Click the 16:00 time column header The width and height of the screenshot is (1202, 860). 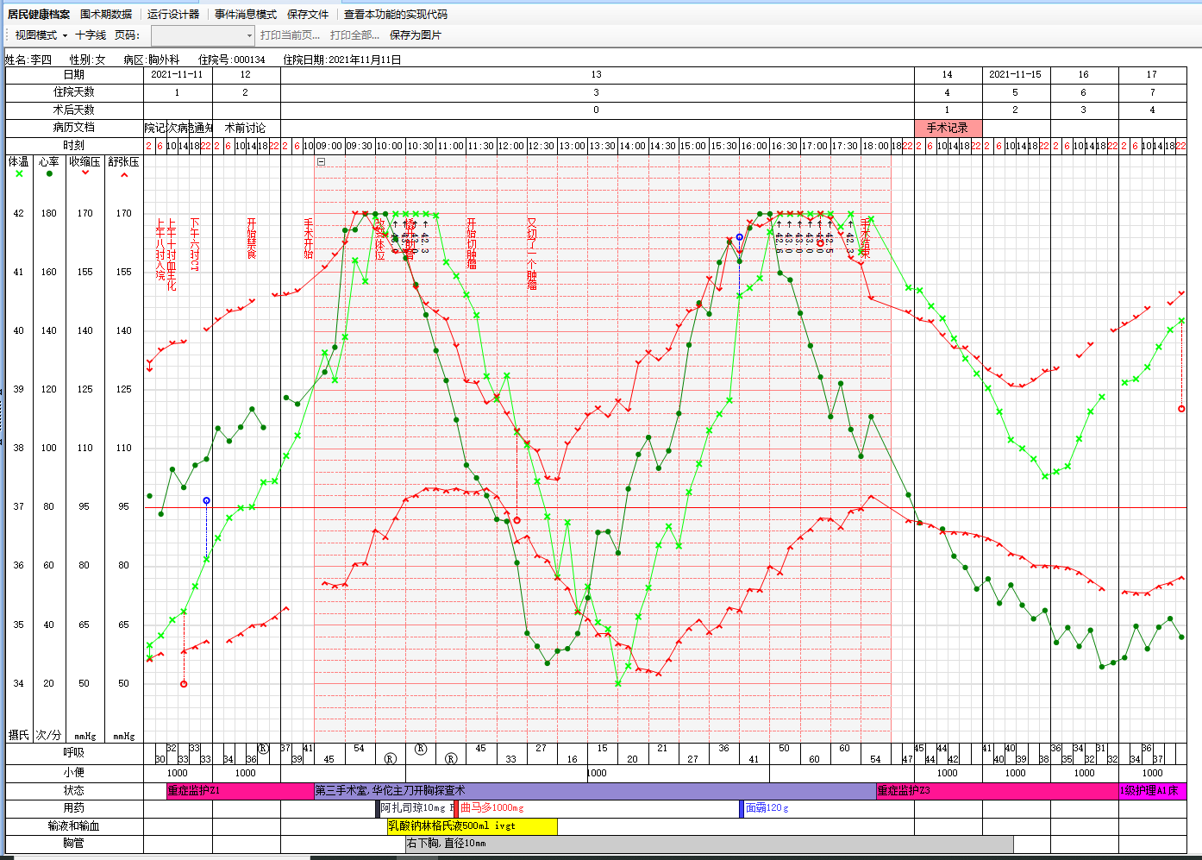tap(754, 147)
